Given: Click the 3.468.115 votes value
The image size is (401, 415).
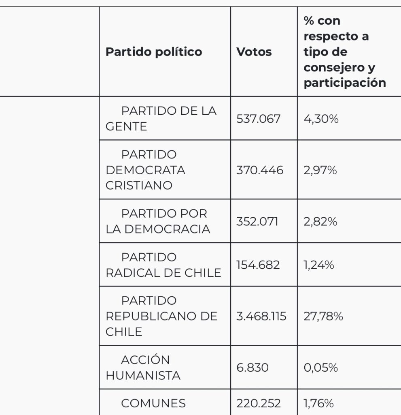Looking at the screenshot, I should point(261,316).
